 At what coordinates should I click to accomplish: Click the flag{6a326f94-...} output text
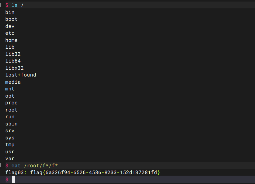click(95, 173)
